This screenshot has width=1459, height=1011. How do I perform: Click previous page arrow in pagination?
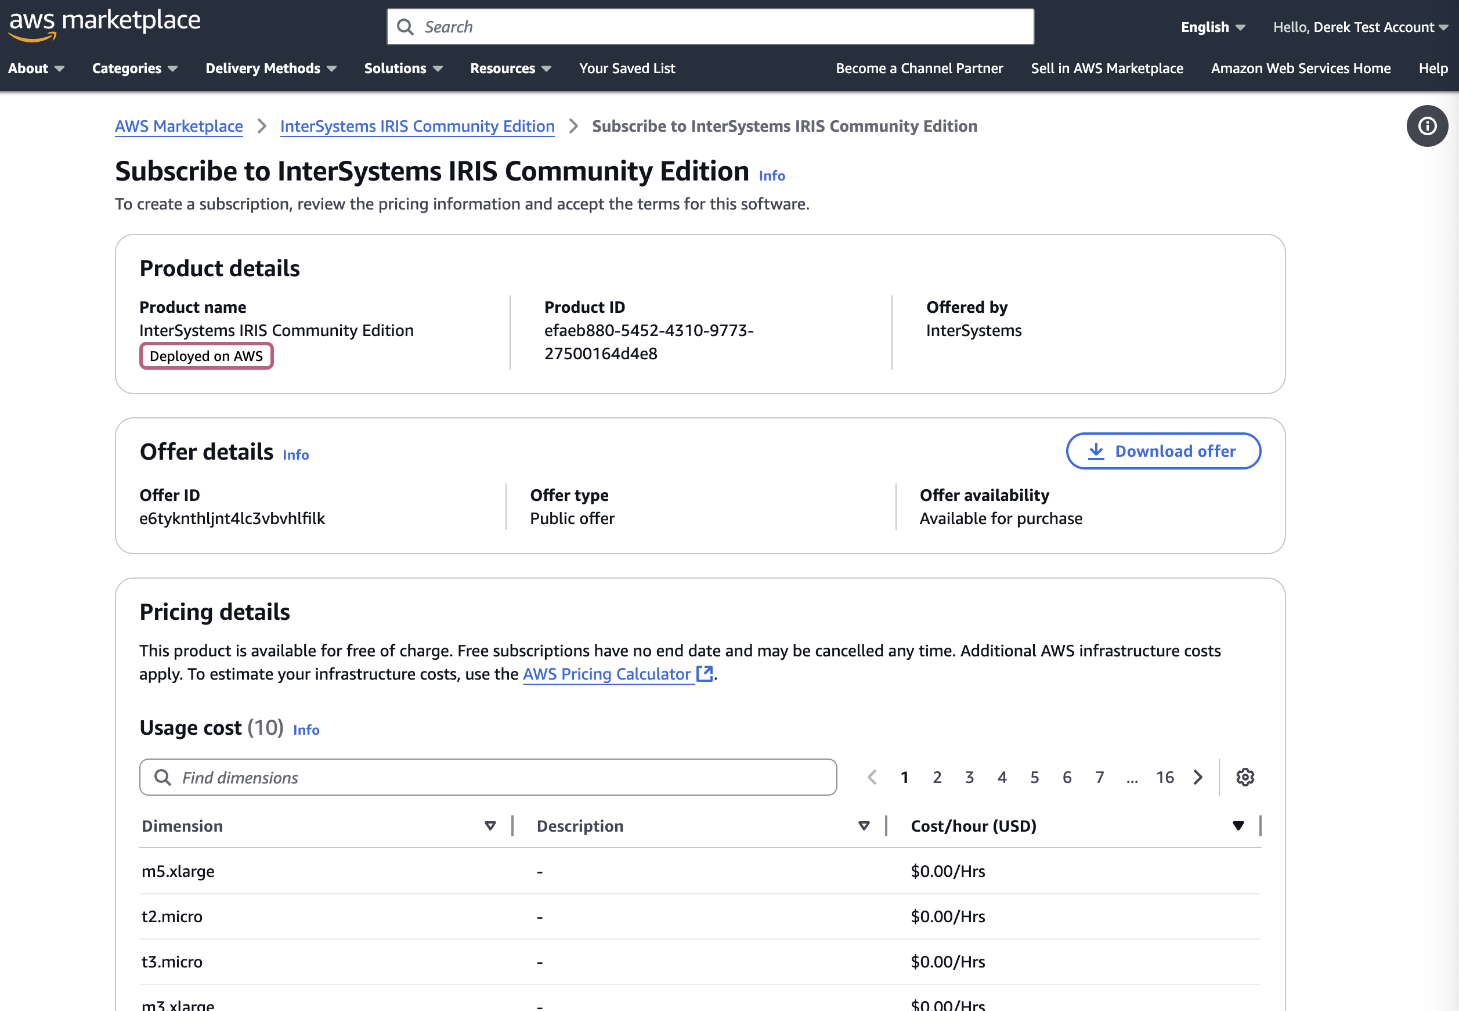click(x=872, y=777)
